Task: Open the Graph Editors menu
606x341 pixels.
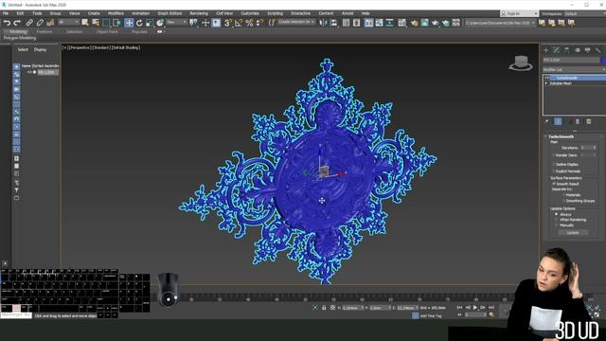Action: pyautogui.click(x=169, y=13)
